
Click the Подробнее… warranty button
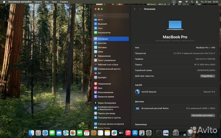(x=207, y=76)
